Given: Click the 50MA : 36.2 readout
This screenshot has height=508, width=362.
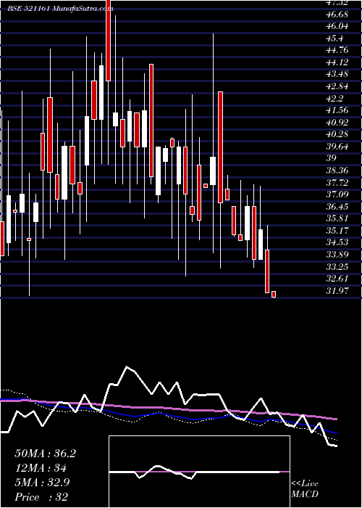Looking at the screenshot, I should [x=45, y=454].
